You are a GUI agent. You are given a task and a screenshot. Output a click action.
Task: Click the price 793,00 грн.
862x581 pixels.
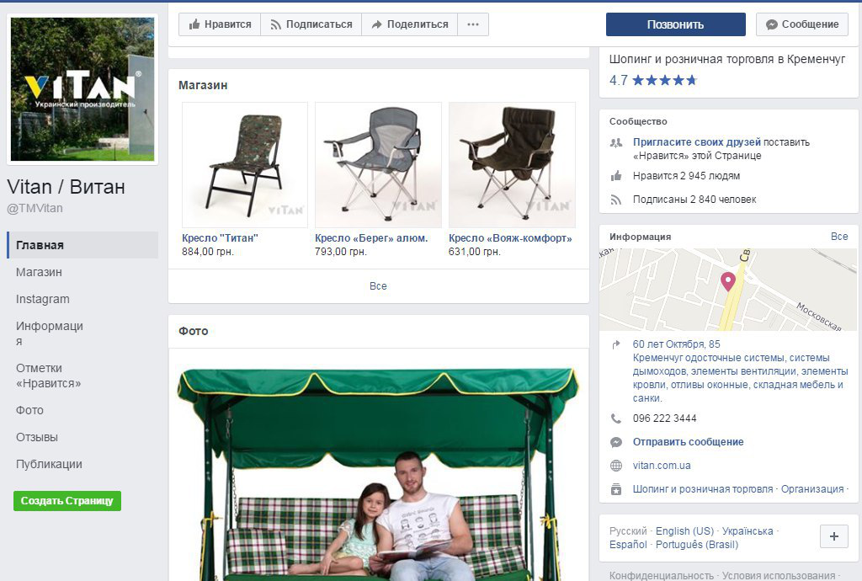point(341,252)
